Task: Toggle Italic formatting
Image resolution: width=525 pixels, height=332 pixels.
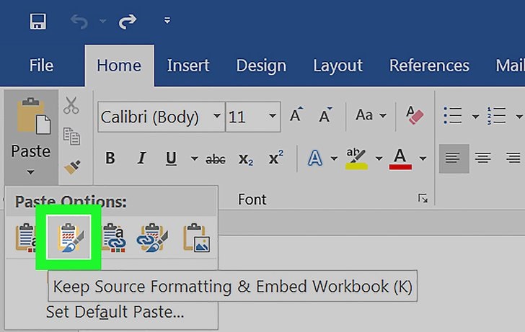Action: pyautogui.click(x=141, y=158)
